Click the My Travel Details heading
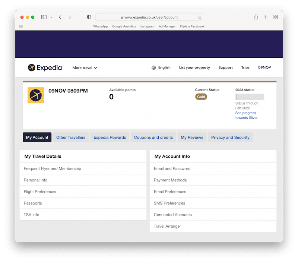The image size is (298, 262). (43, 156)
